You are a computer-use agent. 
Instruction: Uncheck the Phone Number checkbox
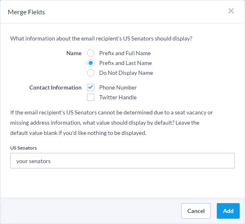coord(91,87)
